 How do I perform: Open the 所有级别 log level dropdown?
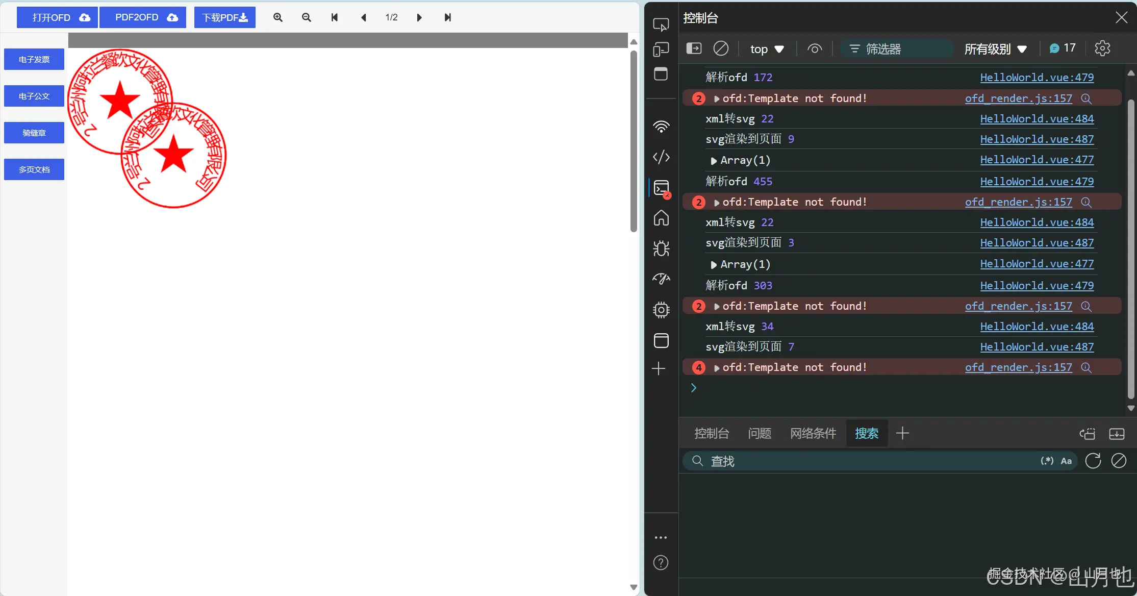tap(995, 49)
